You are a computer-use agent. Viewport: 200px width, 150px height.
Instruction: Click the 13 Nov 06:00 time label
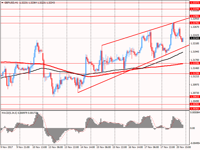click(x=55, y=147)
